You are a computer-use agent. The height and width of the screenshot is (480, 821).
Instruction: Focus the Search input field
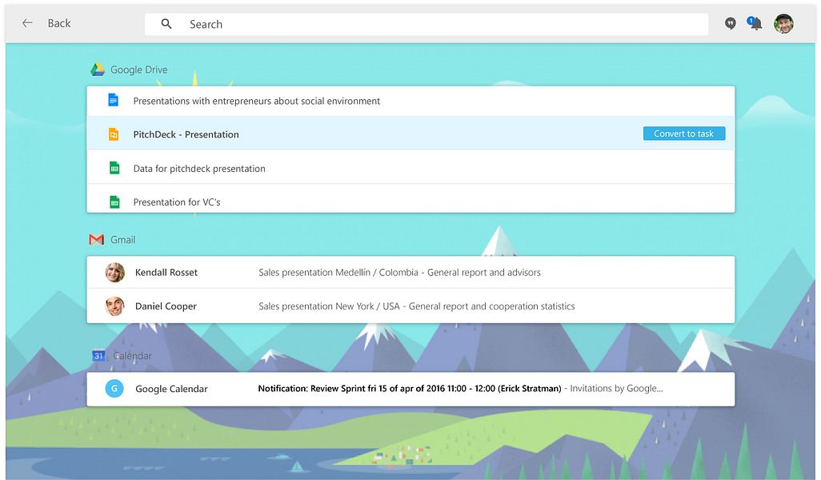click(427, 24)
